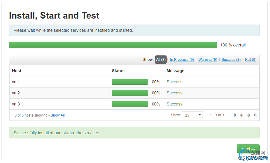This screenshot has width=270, height=163.
Task: Click the vm1 status progress bar
Action: click(x=130, y=82)
